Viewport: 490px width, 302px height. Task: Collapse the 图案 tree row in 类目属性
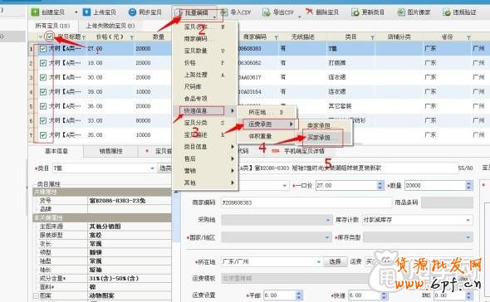[x=37, y=295]
